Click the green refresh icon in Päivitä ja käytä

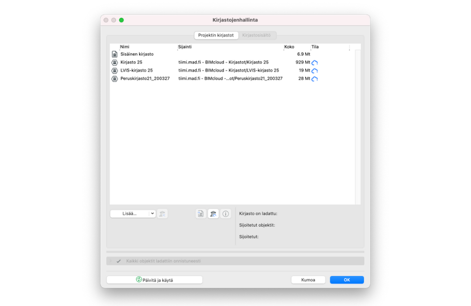139,280
